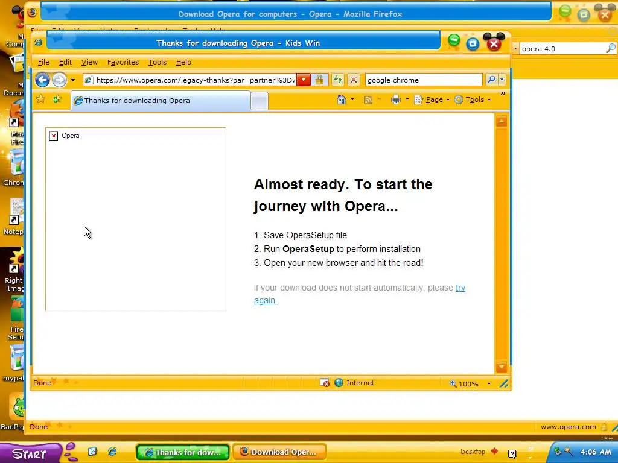Click the search magnifier button in IE
The width and height of the screenshot is (618, 463).
click(491, 80)
